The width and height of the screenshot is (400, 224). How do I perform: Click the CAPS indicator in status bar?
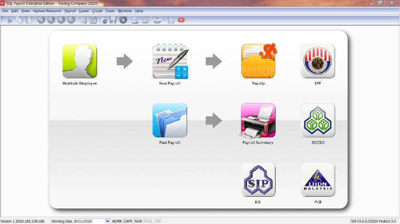[x=128, y=221]
